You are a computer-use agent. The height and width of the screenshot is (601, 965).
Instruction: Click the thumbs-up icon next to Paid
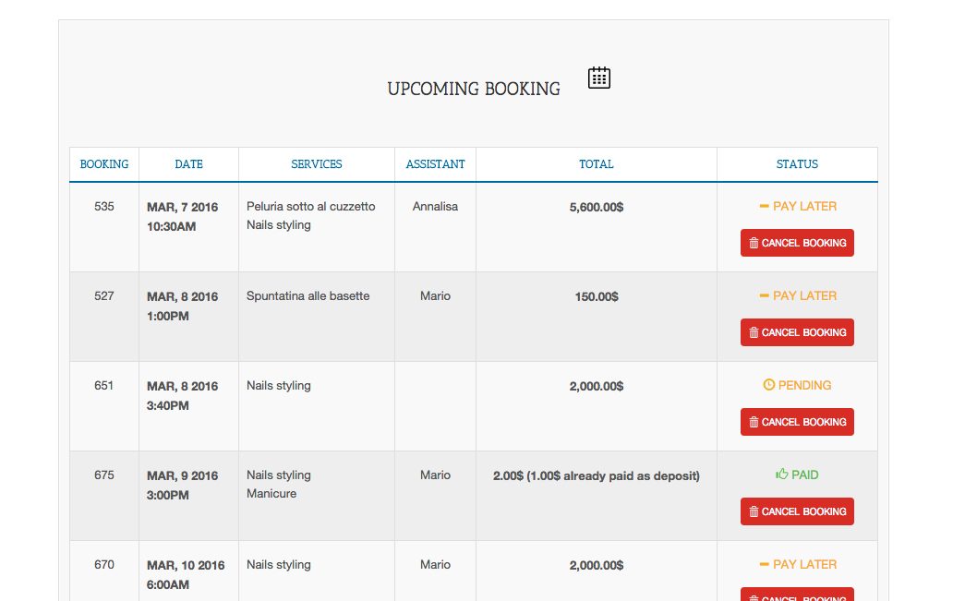point(781,475)
